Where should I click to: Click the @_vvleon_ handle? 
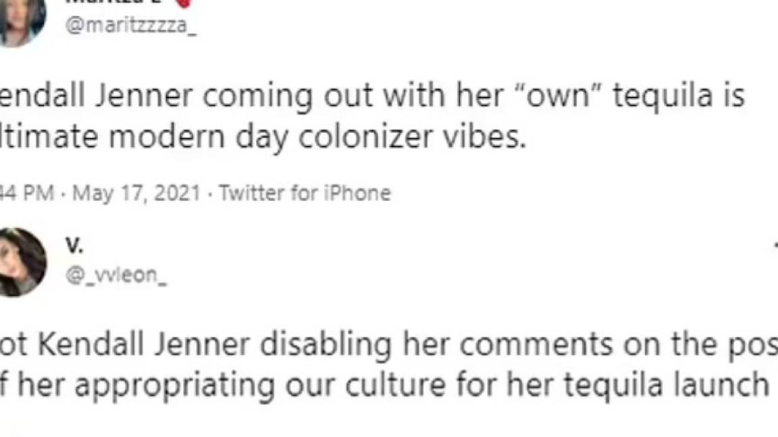(x=115, y=275)
